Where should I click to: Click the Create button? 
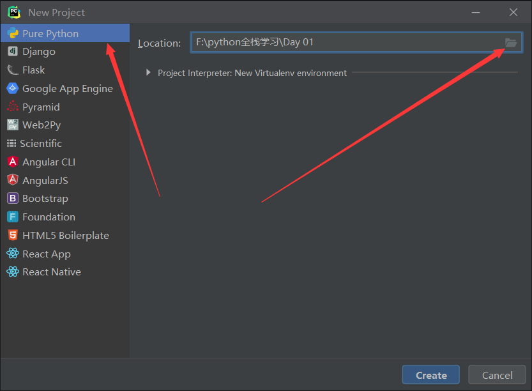click(431, 374)
